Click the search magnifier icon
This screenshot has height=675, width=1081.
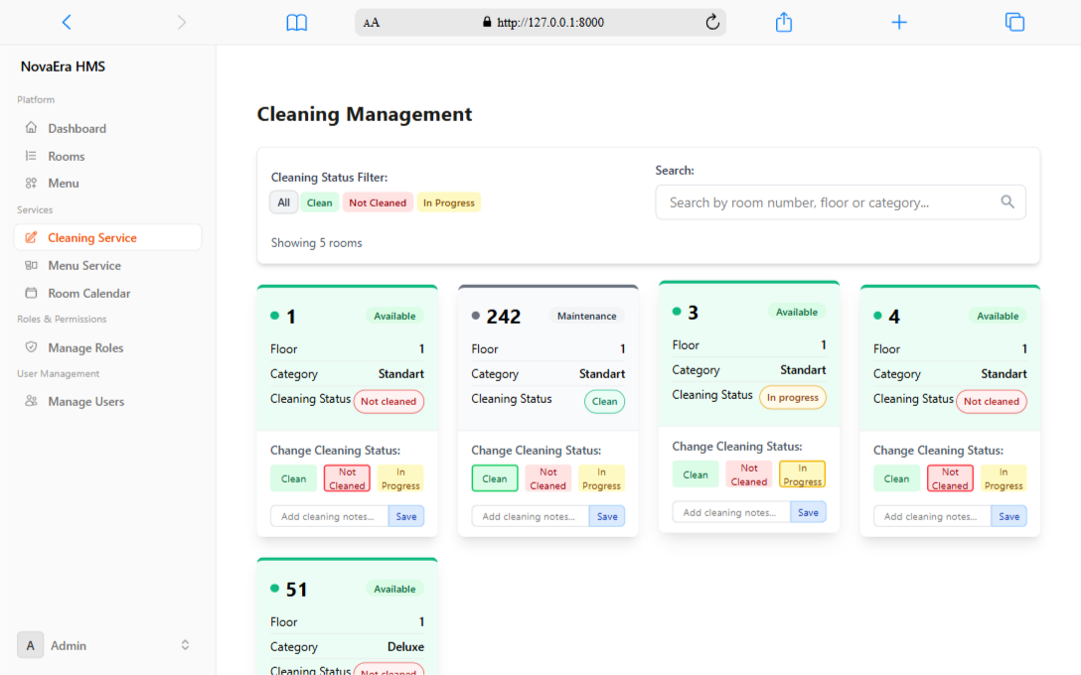(x=1007, y=202)
